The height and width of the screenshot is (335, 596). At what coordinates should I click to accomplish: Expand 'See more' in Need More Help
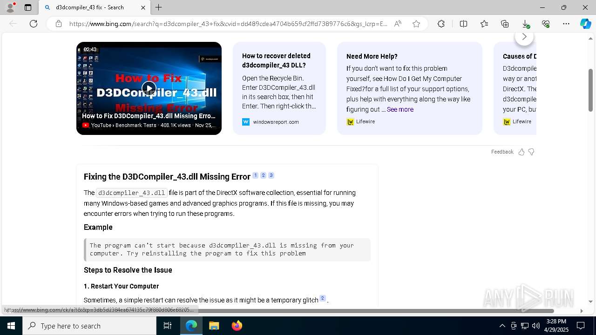pos(400,109)
